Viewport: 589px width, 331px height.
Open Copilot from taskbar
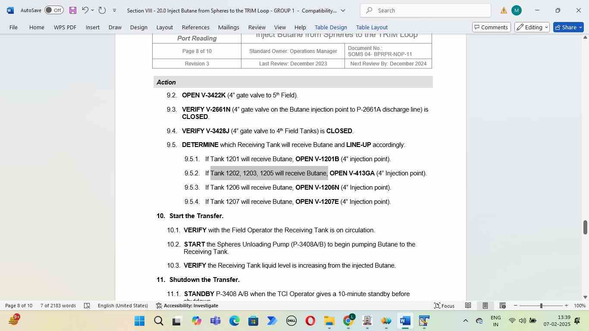pyautogui.click(x=196, y=321)
